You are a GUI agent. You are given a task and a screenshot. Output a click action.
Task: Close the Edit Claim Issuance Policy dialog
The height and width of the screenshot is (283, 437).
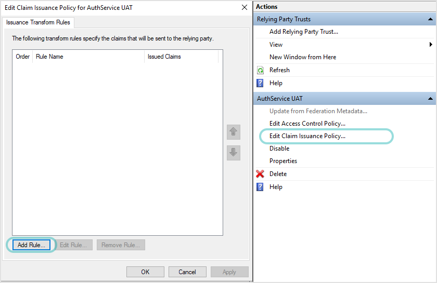point(245,7)
